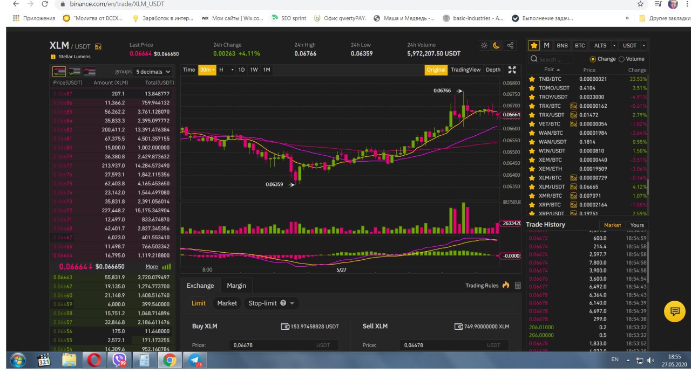This screenshot has height=388, width=691.
Task: Click the browser address bar
Action: 345,4
